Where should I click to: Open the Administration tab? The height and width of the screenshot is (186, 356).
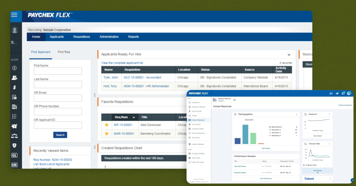tap(109, 37)
